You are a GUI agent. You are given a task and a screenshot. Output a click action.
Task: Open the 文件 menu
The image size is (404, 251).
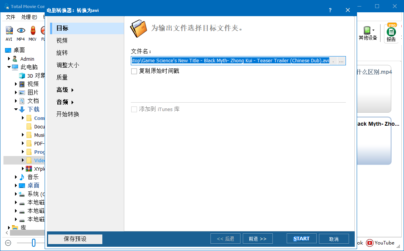(x=10, y=17)
